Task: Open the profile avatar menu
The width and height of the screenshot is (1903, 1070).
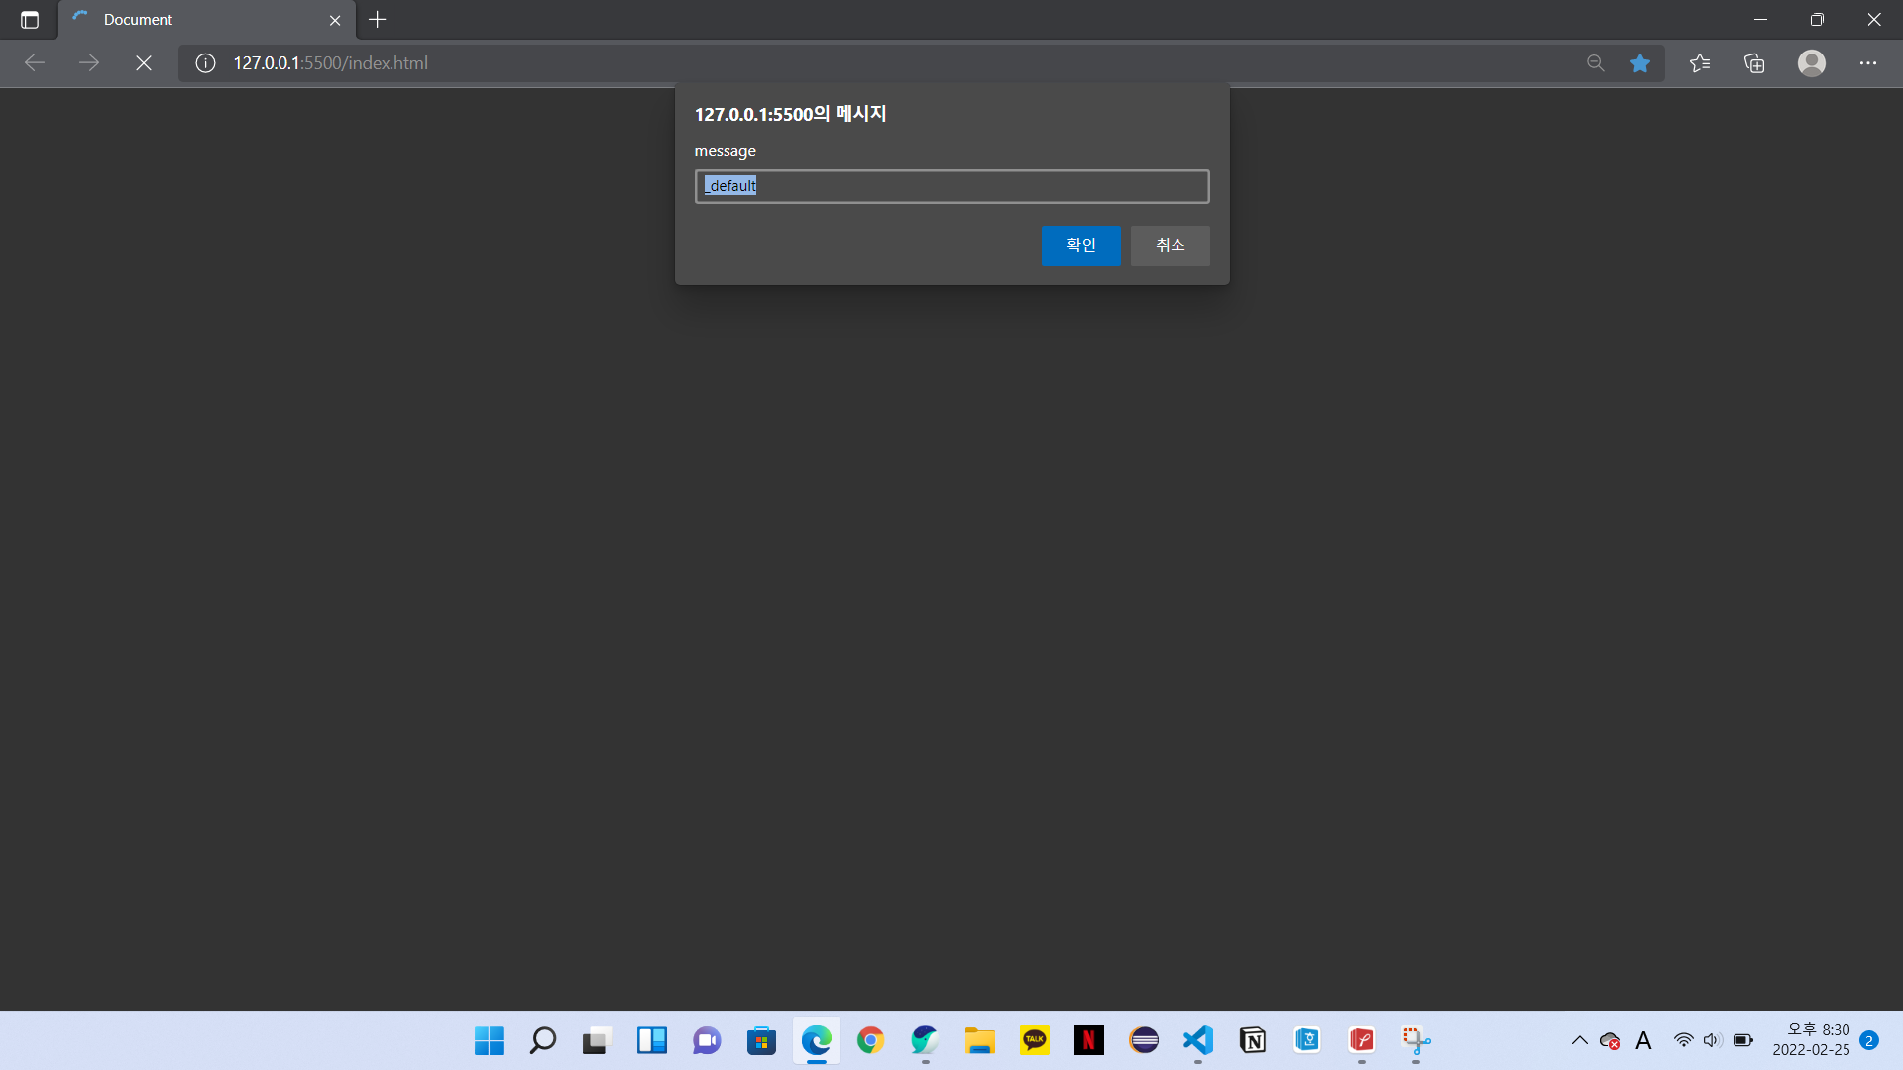Action: (x=1811, y=63)
